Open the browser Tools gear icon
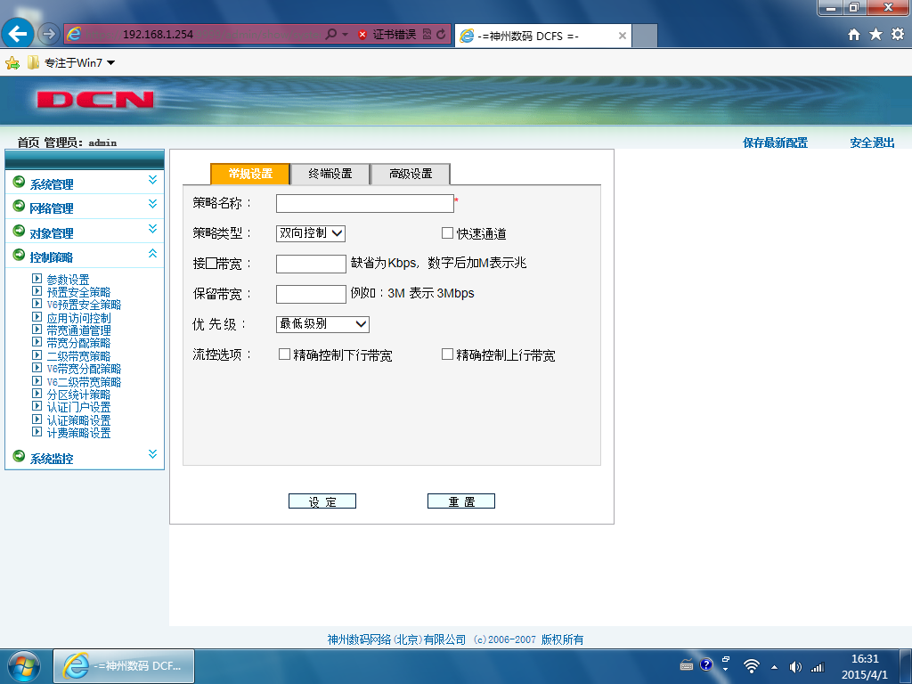Image resolution: width=912 pixels, height=684 pixels. pos(898,35)
